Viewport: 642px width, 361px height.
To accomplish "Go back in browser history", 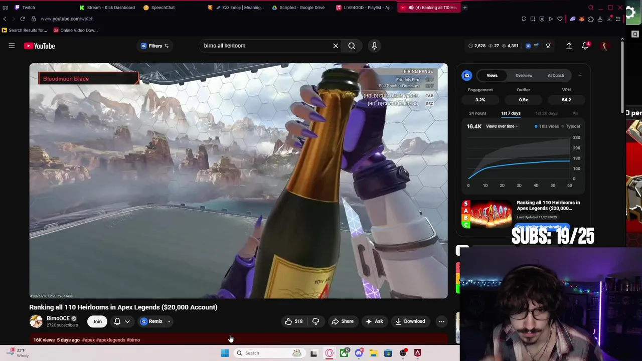I will pos(5,19).
